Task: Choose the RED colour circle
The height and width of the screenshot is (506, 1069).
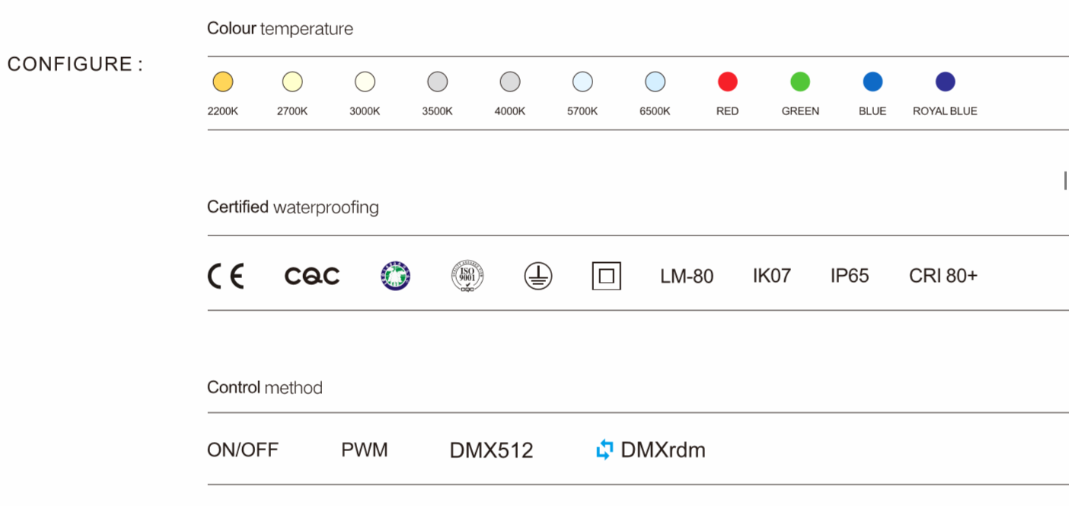Action: click(x=727, y=82)
